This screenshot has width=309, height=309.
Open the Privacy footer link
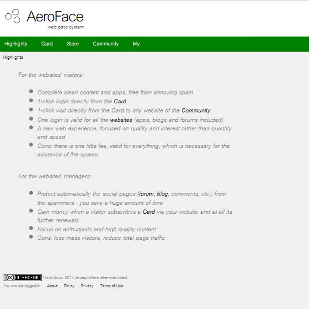(87, 286)
